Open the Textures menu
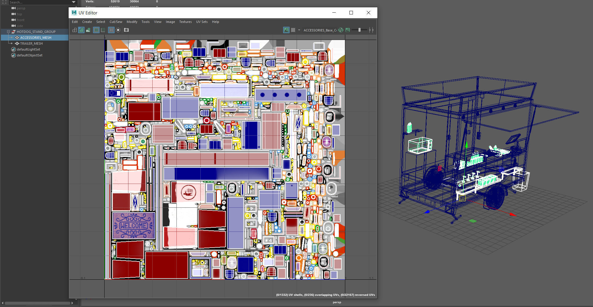The width and height of the screenshot is (593, 307). pos(185,22)
